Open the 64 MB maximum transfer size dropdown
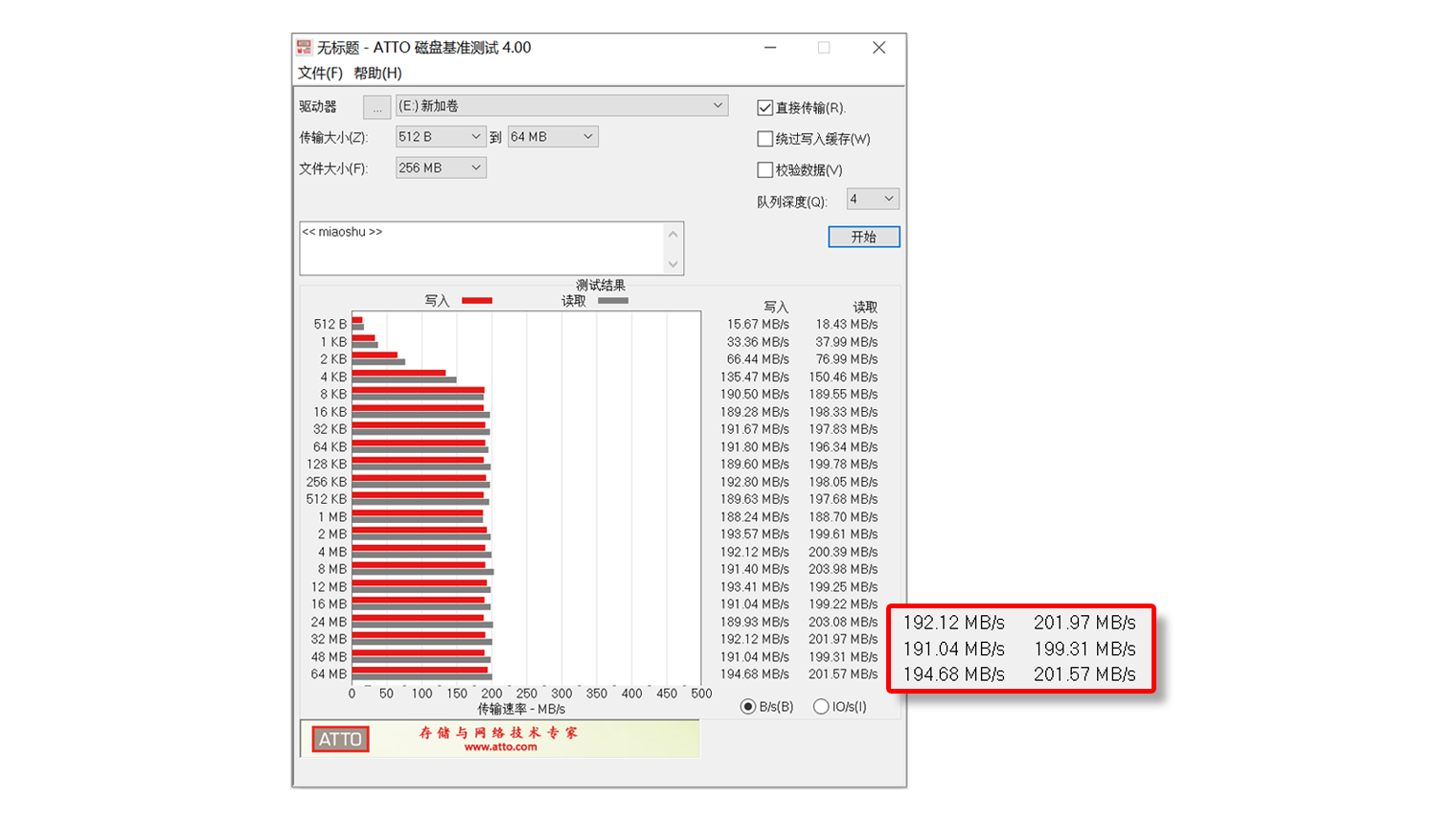Screen dimensions: 1437x821 (553, 137)
